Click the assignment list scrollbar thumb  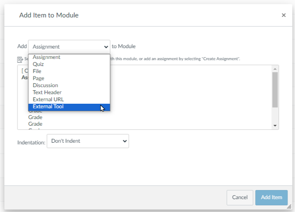[x=275, y=90]
